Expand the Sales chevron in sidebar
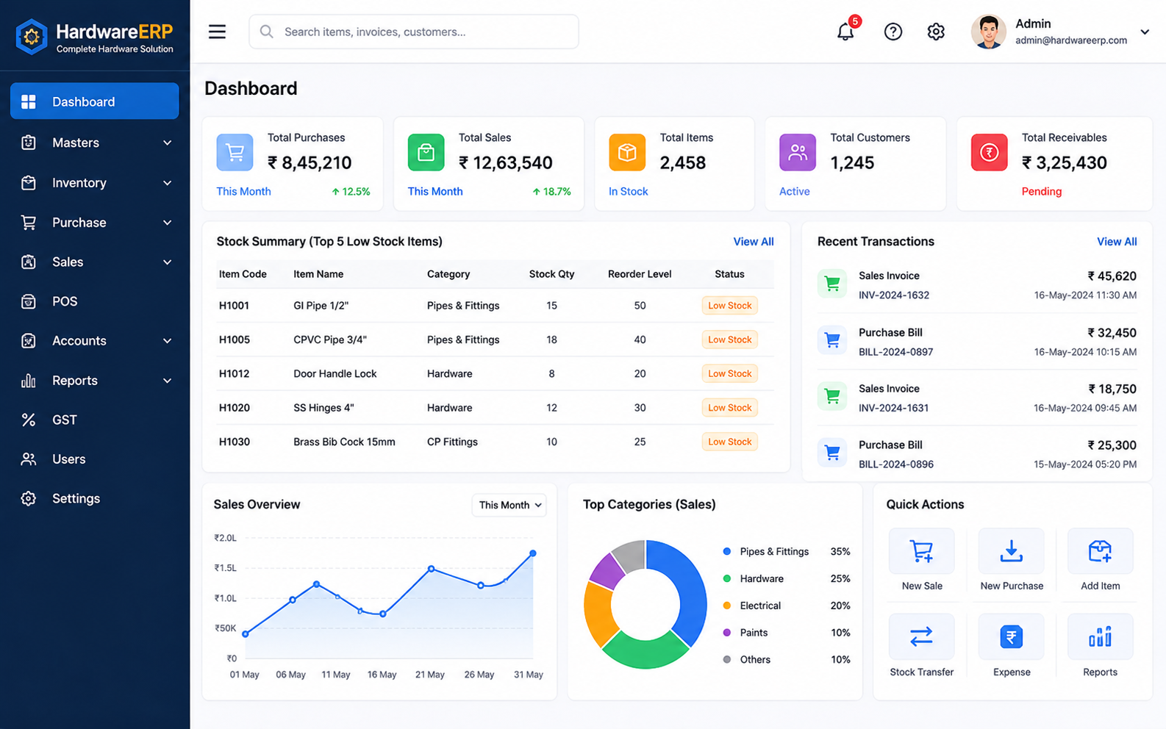 pyautogui.click(x=167, y=262)
